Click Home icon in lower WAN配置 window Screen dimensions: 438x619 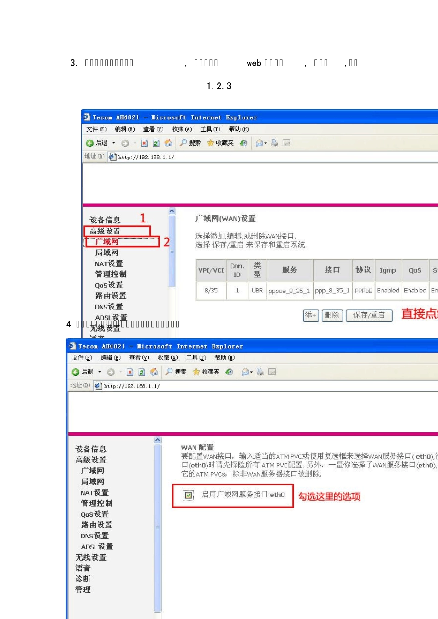[154, 372]
